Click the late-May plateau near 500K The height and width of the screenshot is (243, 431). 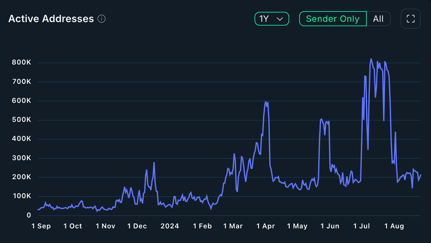click(x=321, y=119)
